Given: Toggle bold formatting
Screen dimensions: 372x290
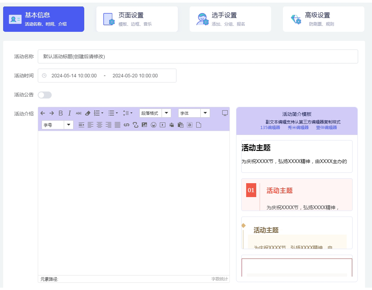Looking at the screenshot, I should coord(61,113).
